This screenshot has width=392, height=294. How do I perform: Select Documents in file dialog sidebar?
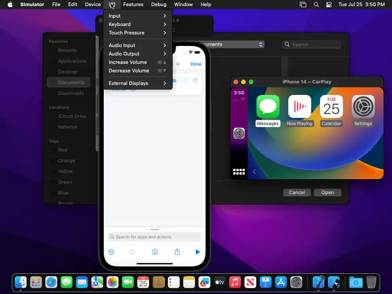[x=69, y=83]
